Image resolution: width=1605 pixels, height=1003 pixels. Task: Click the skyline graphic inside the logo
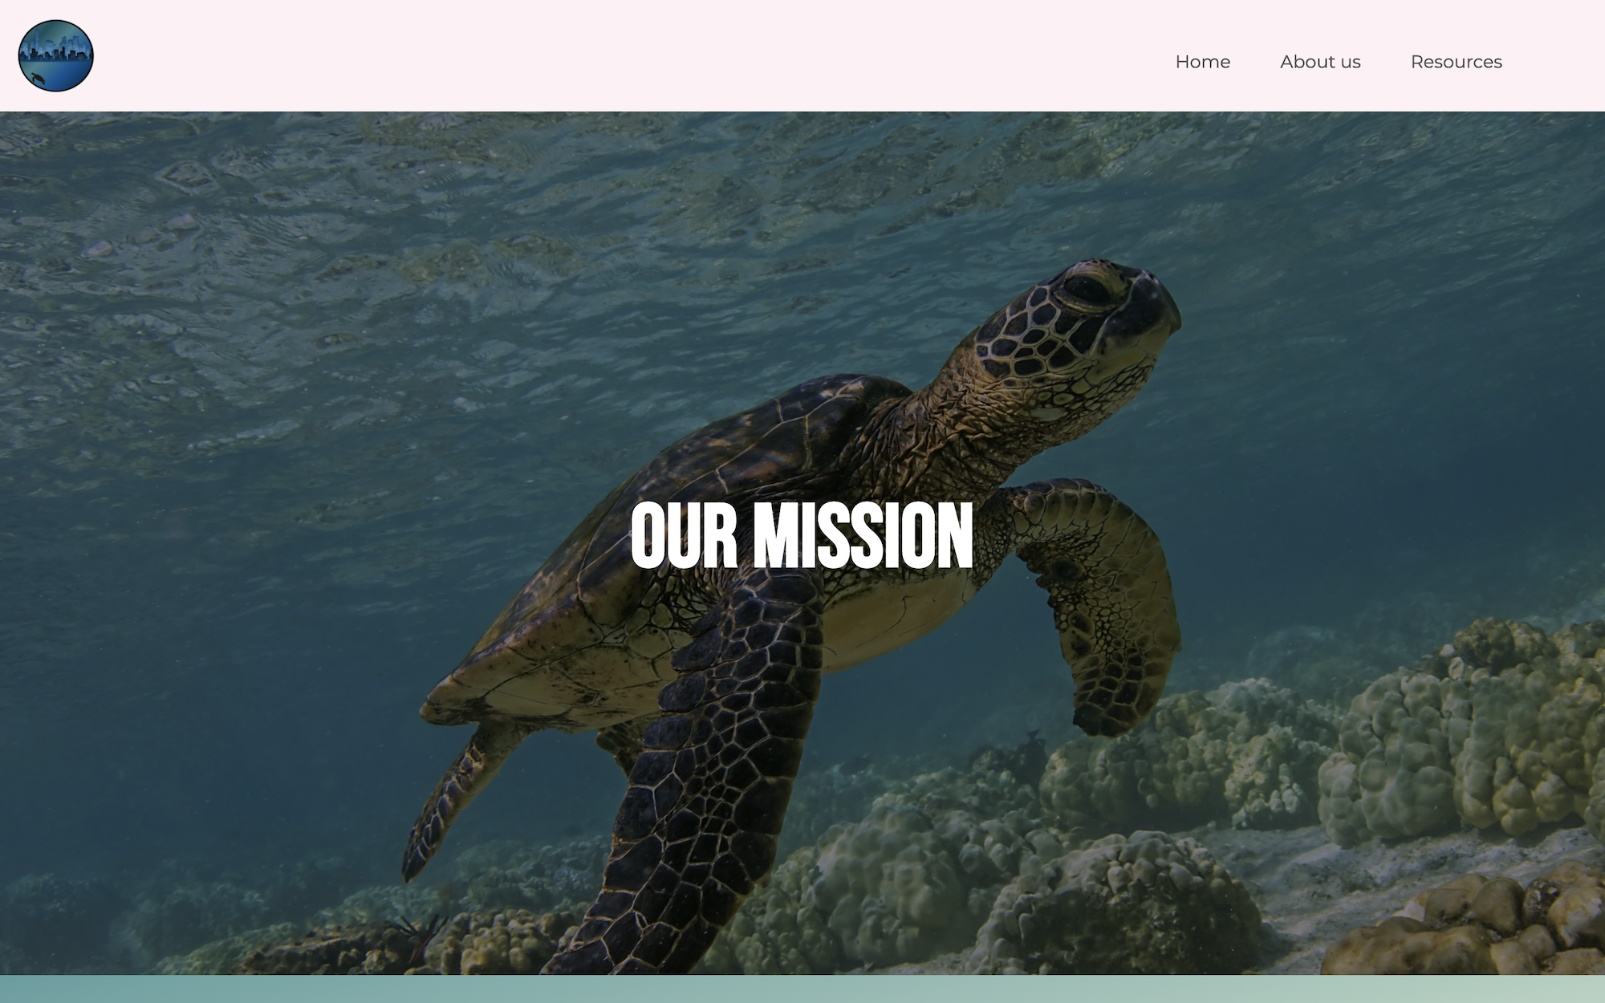pos(56,48)
